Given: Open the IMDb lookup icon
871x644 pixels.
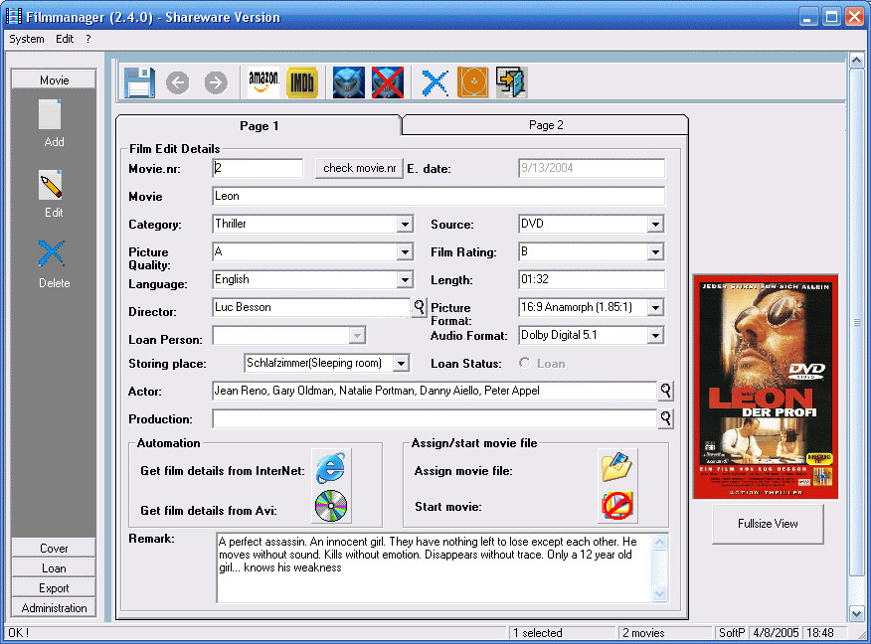Looking at the screenshot, I should (x=302, y=82).
